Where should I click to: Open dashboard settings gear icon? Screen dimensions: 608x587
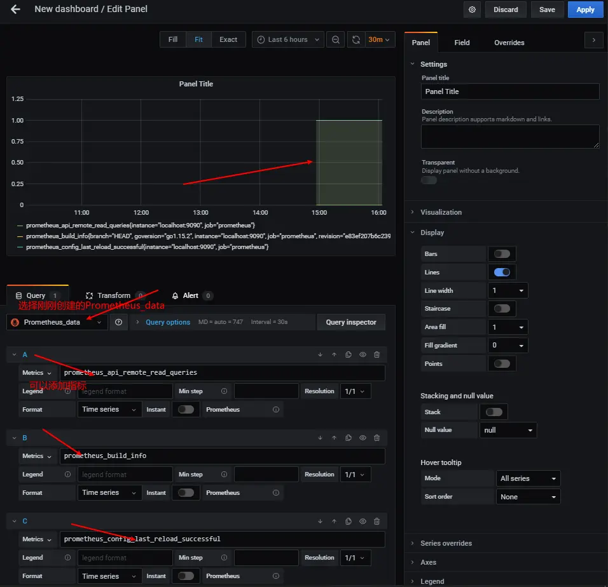click(x=472, y=10)
